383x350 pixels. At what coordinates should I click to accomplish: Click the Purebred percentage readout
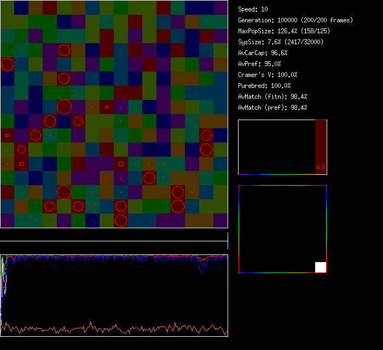point(264,86)
